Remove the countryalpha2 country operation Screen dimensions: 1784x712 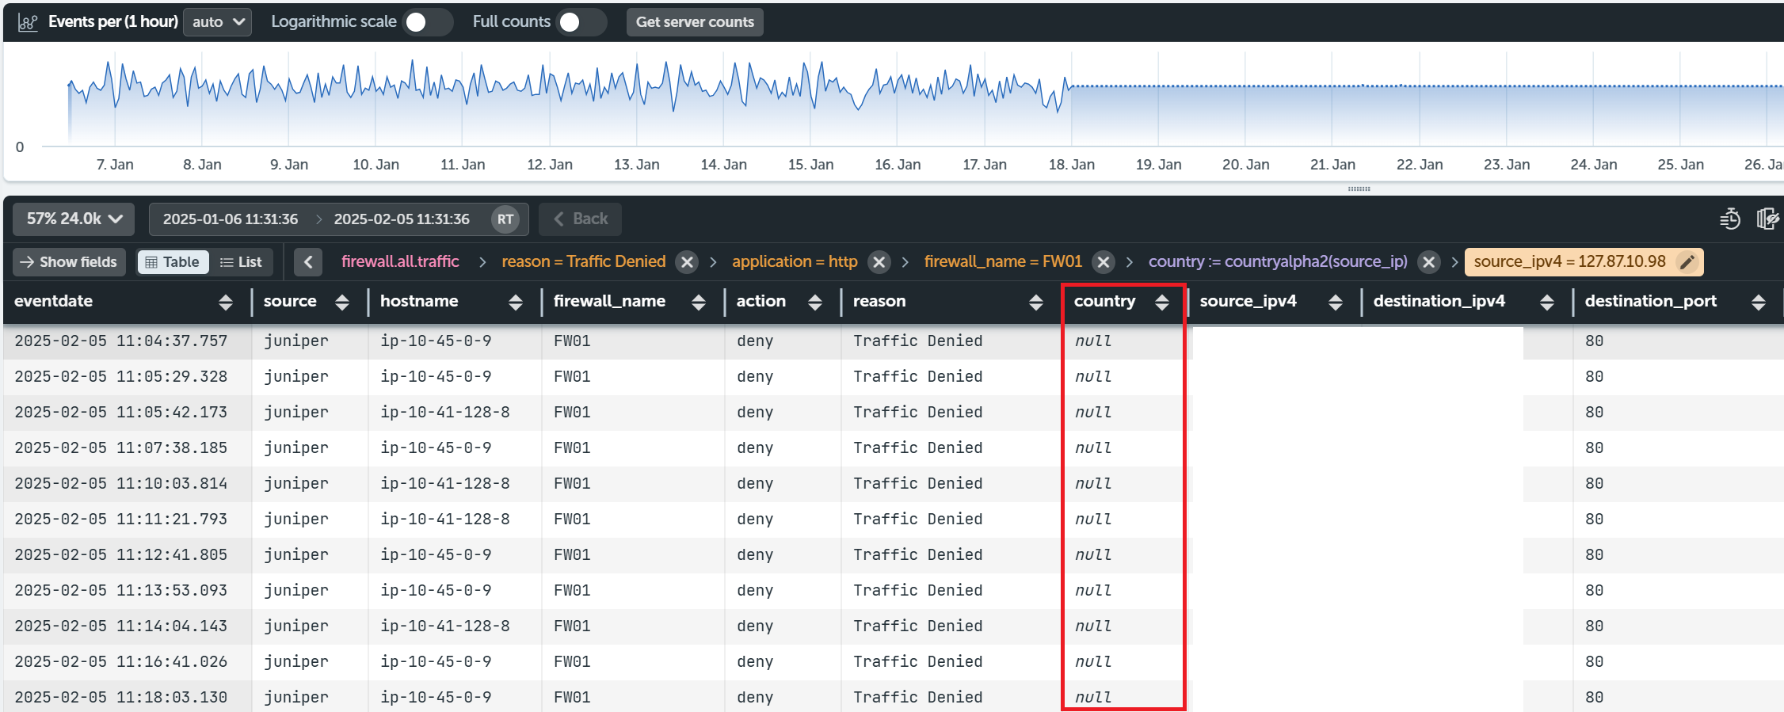[1428, 262]
